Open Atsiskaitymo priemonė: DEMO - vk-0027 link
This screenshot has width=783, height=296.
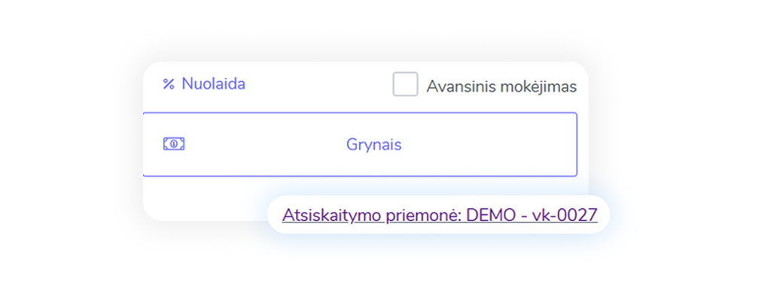click(x=440, y=216)
